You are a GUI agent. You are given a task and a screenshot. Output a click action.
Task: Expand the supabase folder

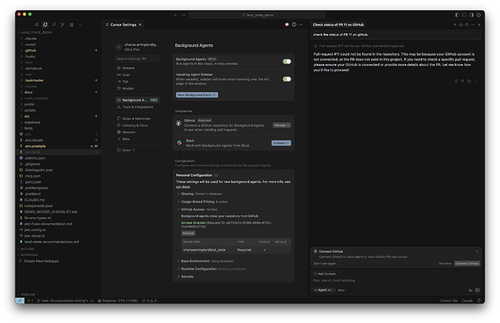32,122
